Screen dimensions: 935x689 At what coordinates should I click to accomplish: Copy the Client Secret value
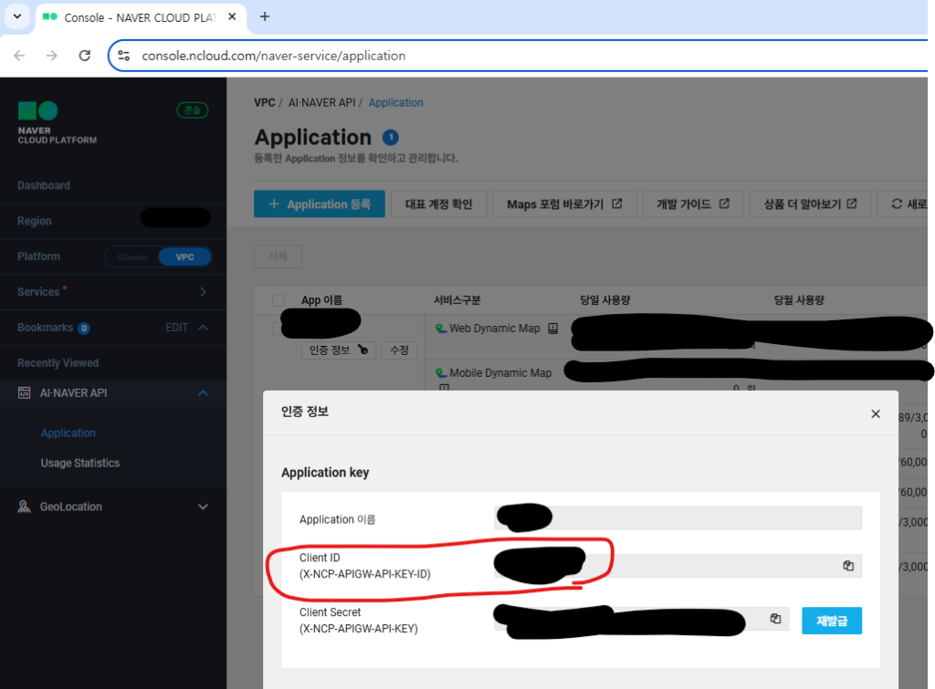(775, 619)
